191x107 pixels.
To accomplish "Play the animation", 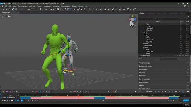I will click(166, 92).
